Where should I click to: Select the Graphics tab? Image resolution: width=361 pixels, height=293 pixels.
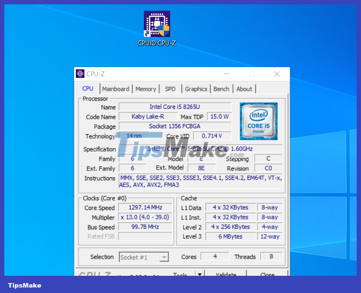click(196, 89)
